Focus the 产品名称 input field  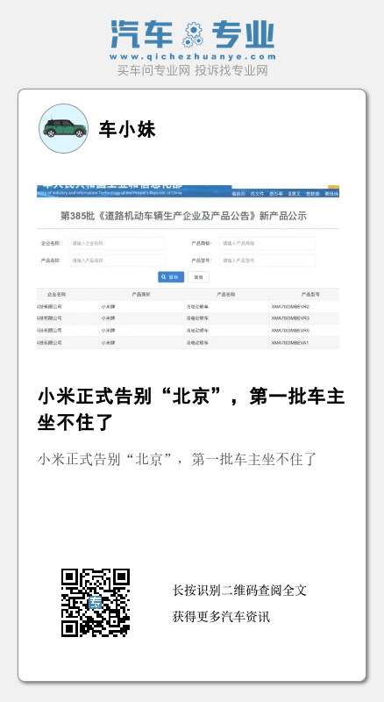coord(117,260)
